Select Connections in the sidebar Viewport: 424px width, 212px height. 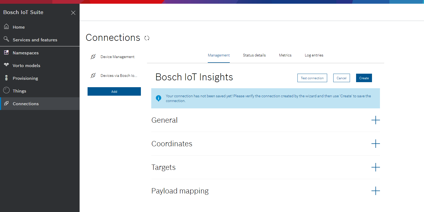tap(40, 104)
